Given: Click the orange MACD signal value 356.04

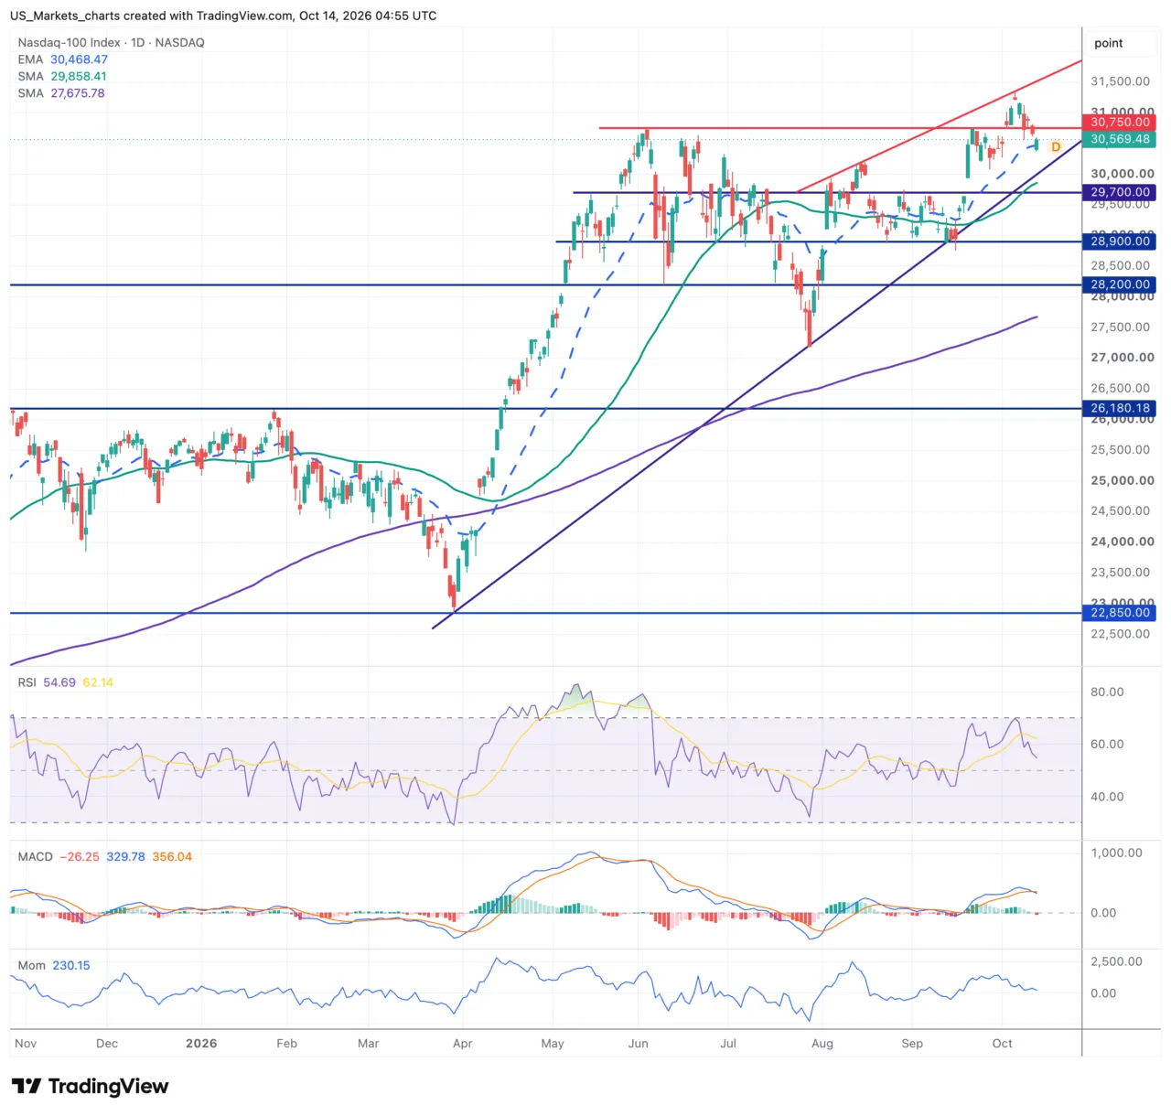Looking at the screenshot, I should click(172, 857).
